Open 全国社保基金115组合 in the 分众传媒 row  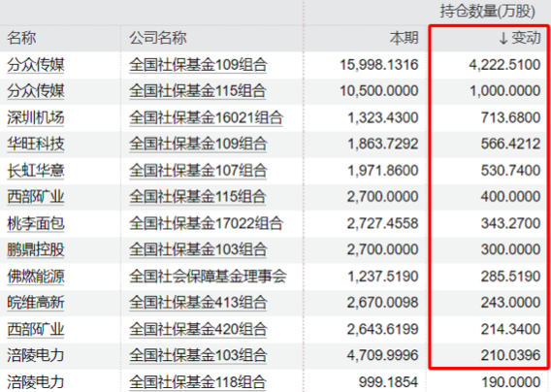point(198,91)
